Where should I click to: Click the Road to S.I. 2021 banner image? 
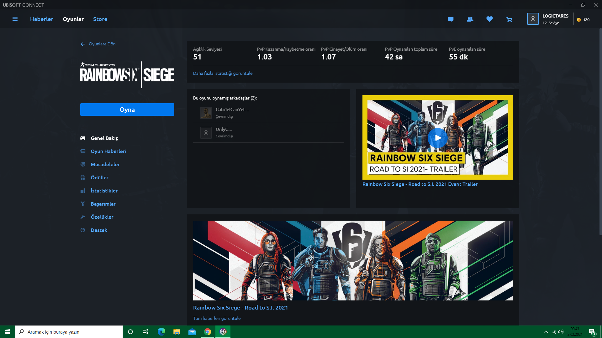(353, 260)
